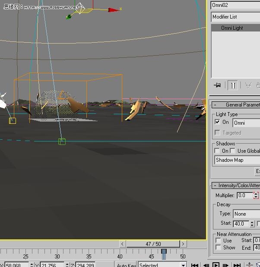This screenshot has height=267, width=260.
Task: Collapse the General Parameters rollout
Action: coord(236,105)
